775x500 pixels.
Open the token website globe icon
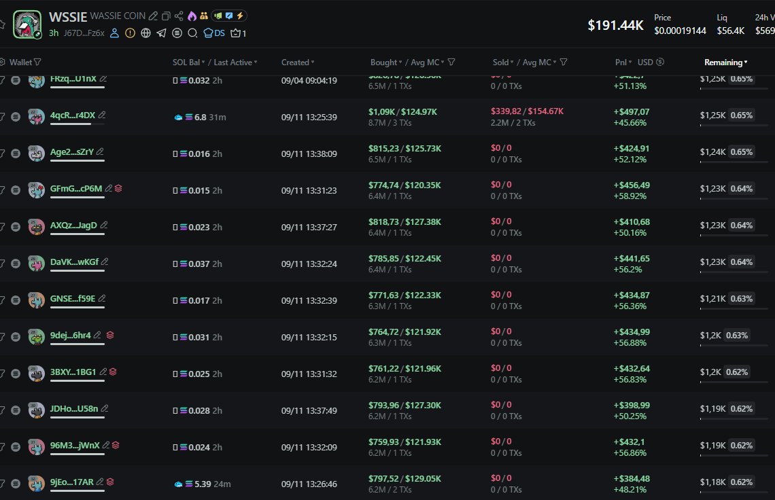(x=145, y=33)
